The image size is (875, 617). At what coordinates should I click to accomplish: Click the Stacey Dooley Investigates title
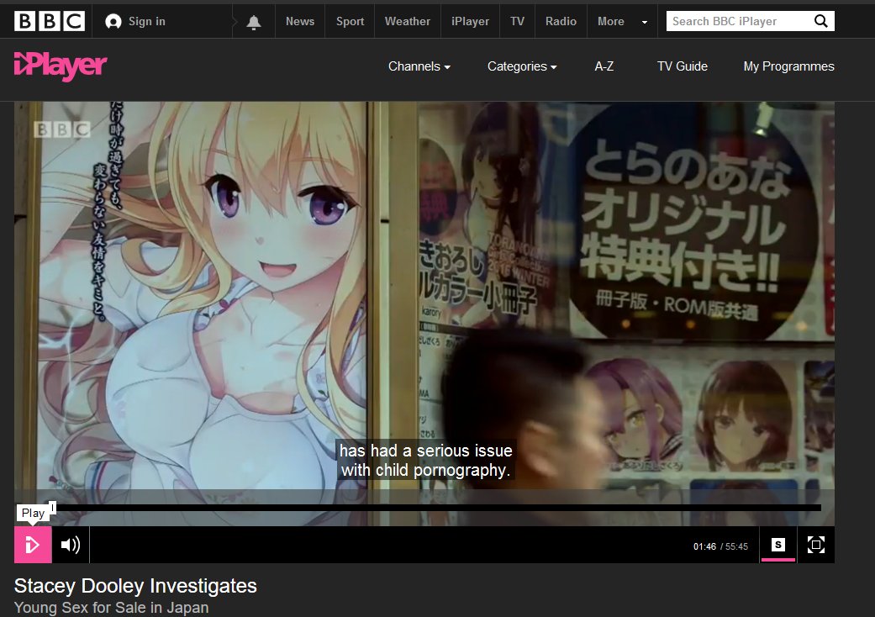135,586
